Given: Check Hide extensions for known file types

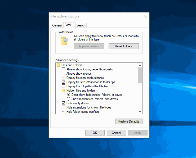Looking at the screenshot, I should tap(64, 107).
